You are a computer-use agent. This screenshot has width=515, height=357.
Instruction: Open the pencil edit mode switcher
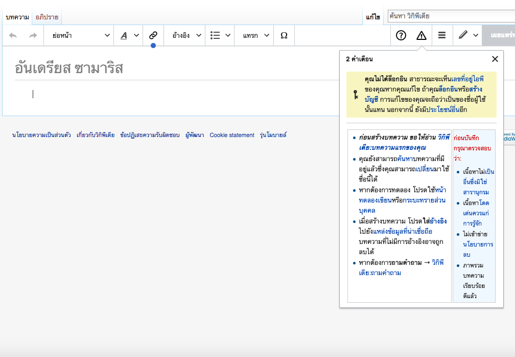467,35
